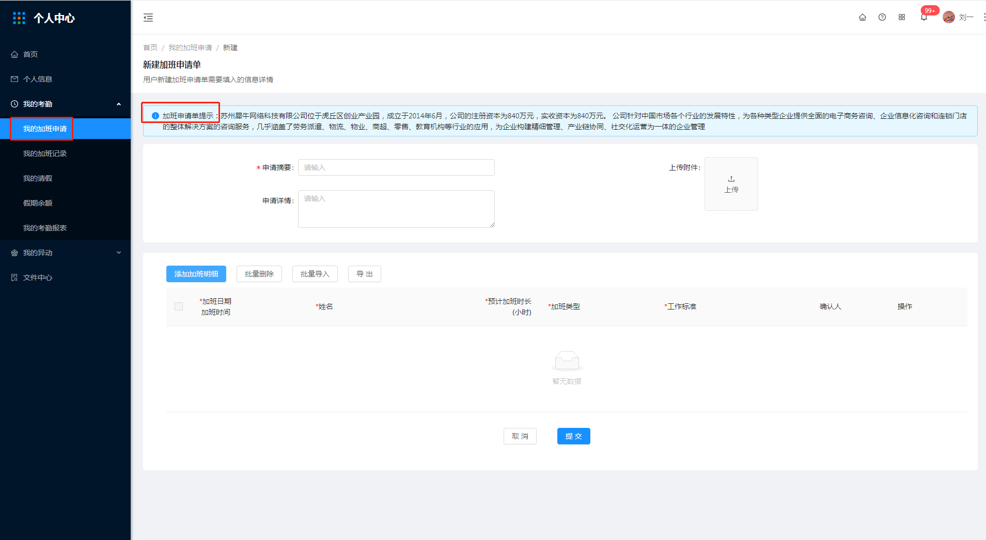This screenshot has height=540, width=986.
Task: Click the 个人信息 mail icon in the sidebar
Action: pyautogui.click(x=14, y=79)
